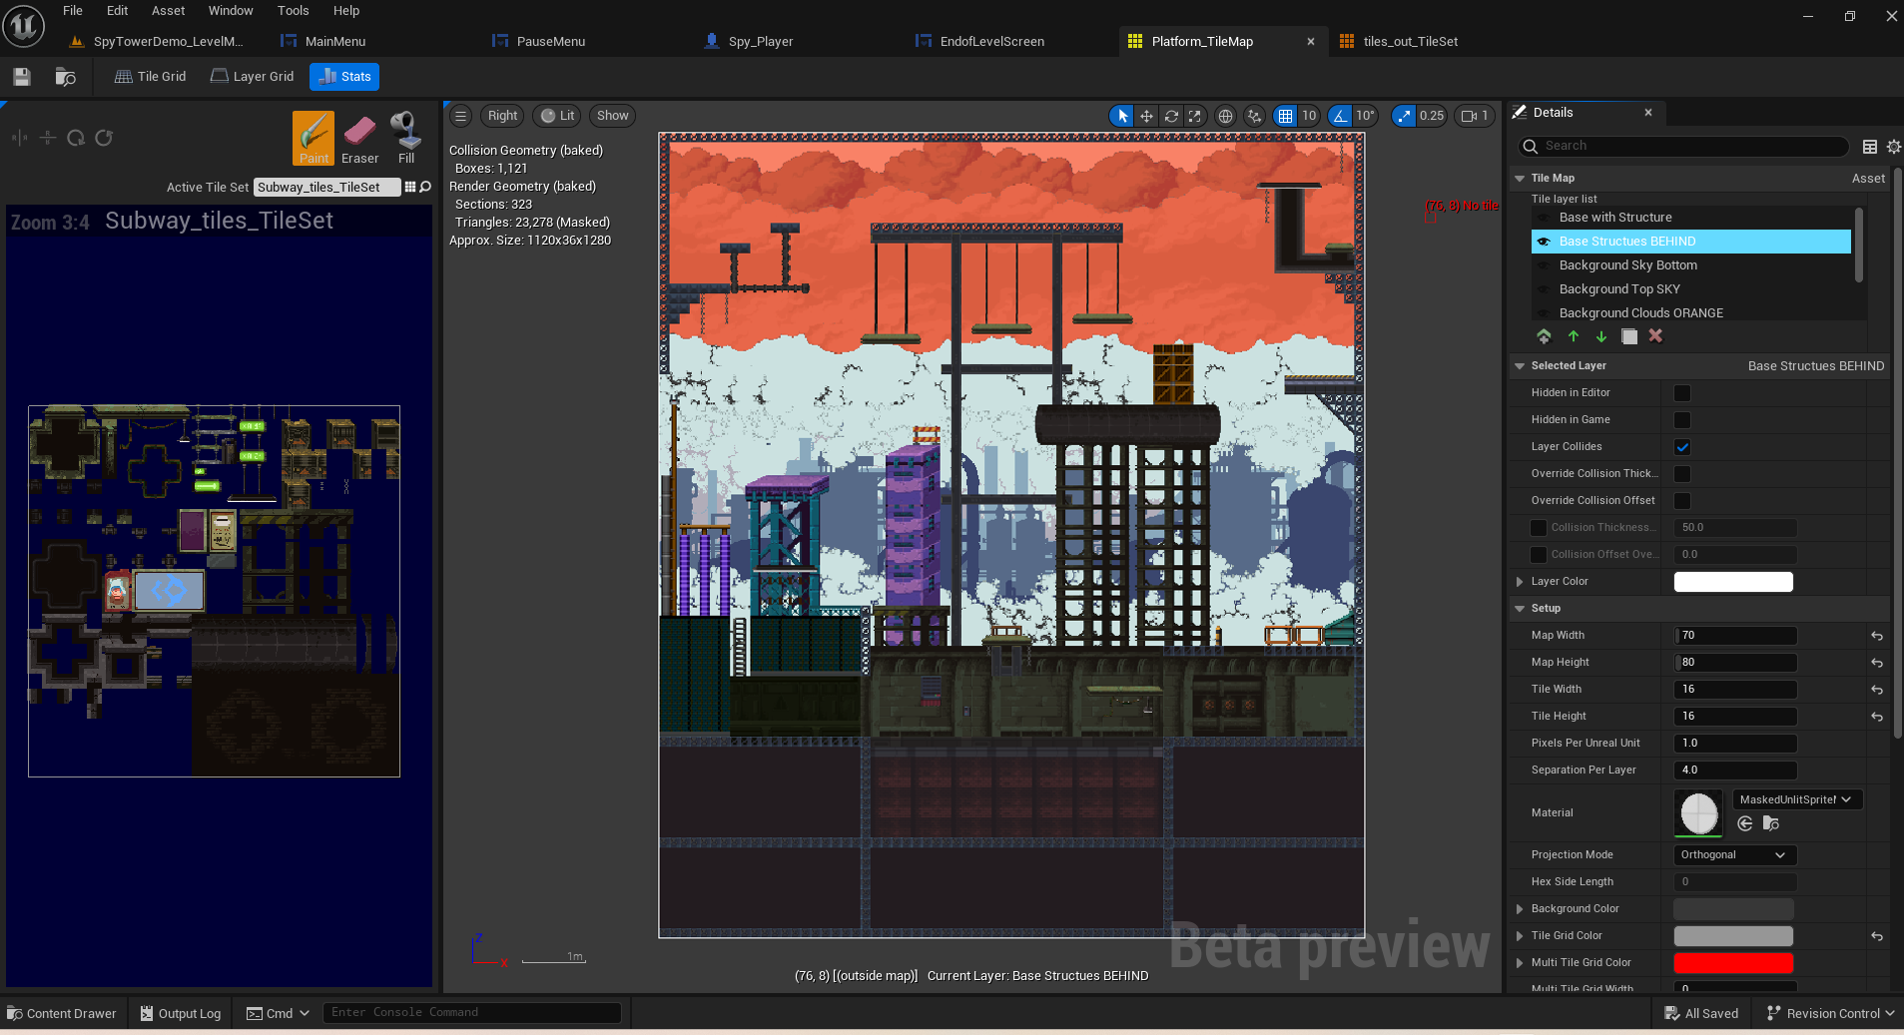Open MaskedUnlitSprite material dropdown
The image size is (1904, 1035).
[1797, 799]
